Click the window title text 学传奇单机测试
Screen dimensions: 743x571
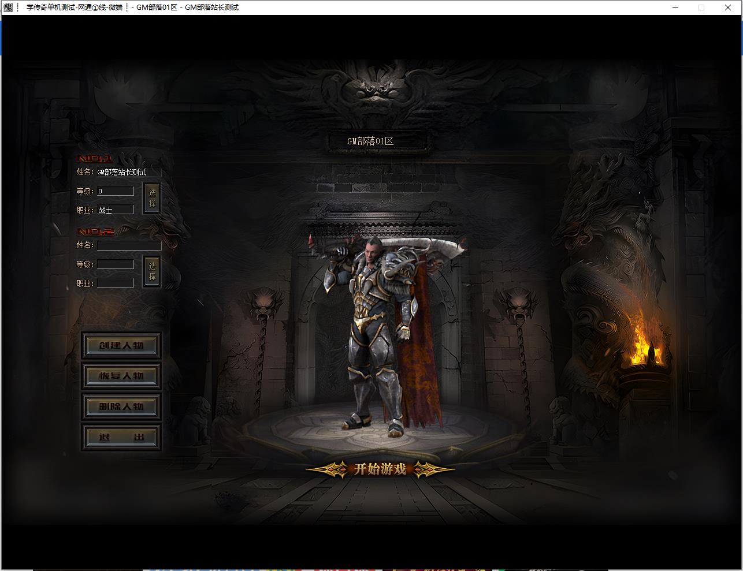[x=51, y=8]
